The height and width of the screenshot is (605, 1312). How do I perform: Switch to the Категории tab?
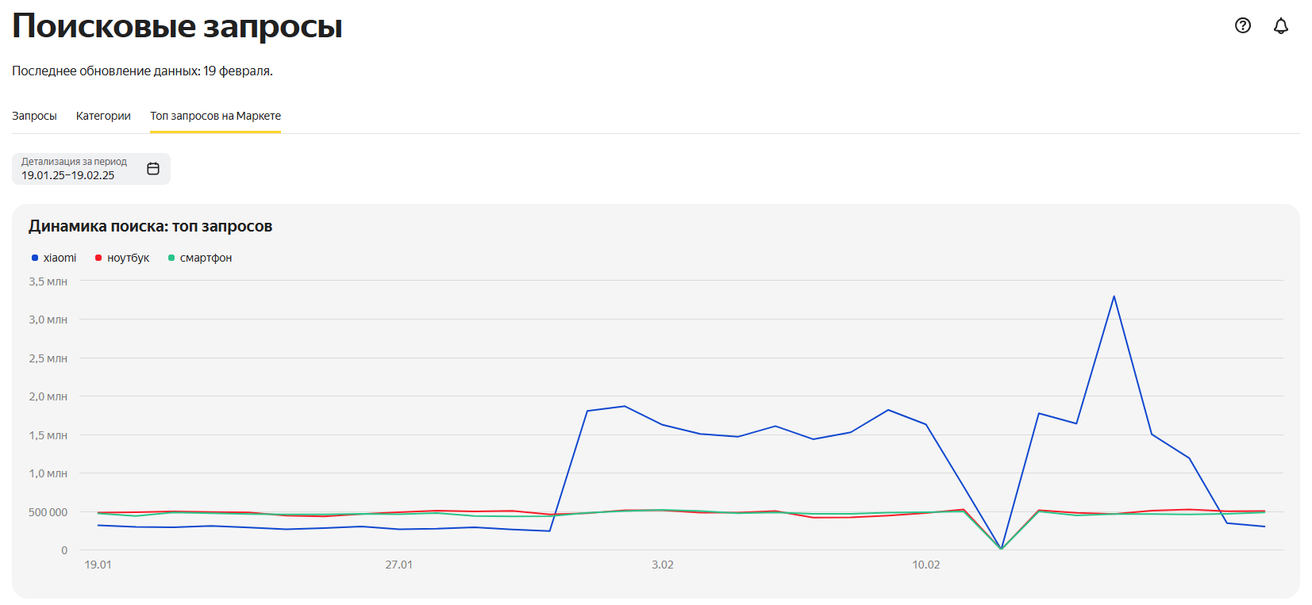coord(103,116)
